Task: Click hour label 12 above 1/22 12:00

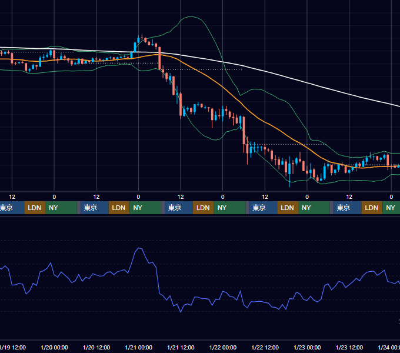Action: click(265, 197)
